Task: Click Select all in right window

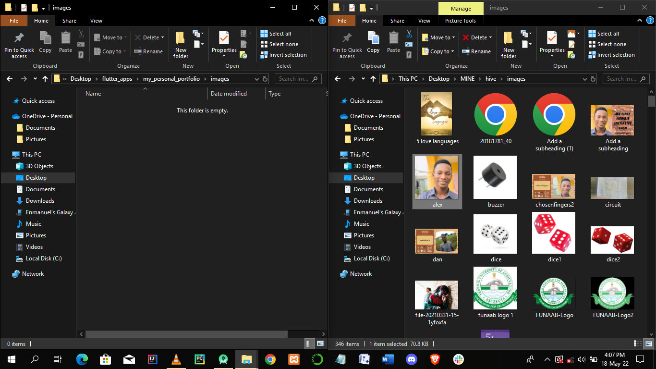Action: pos(604,34)
